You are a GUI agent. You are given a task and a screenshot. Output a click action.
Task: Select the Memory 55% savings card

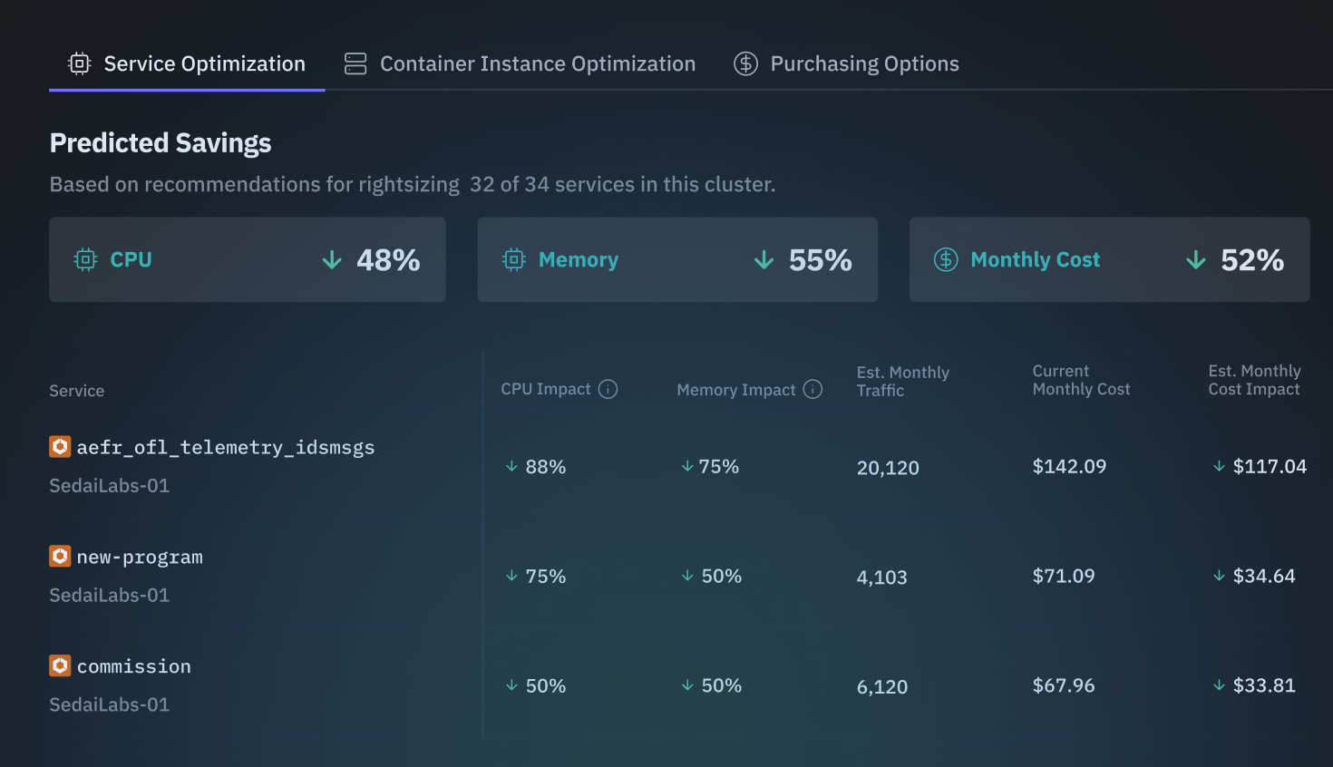pos(677,259)
